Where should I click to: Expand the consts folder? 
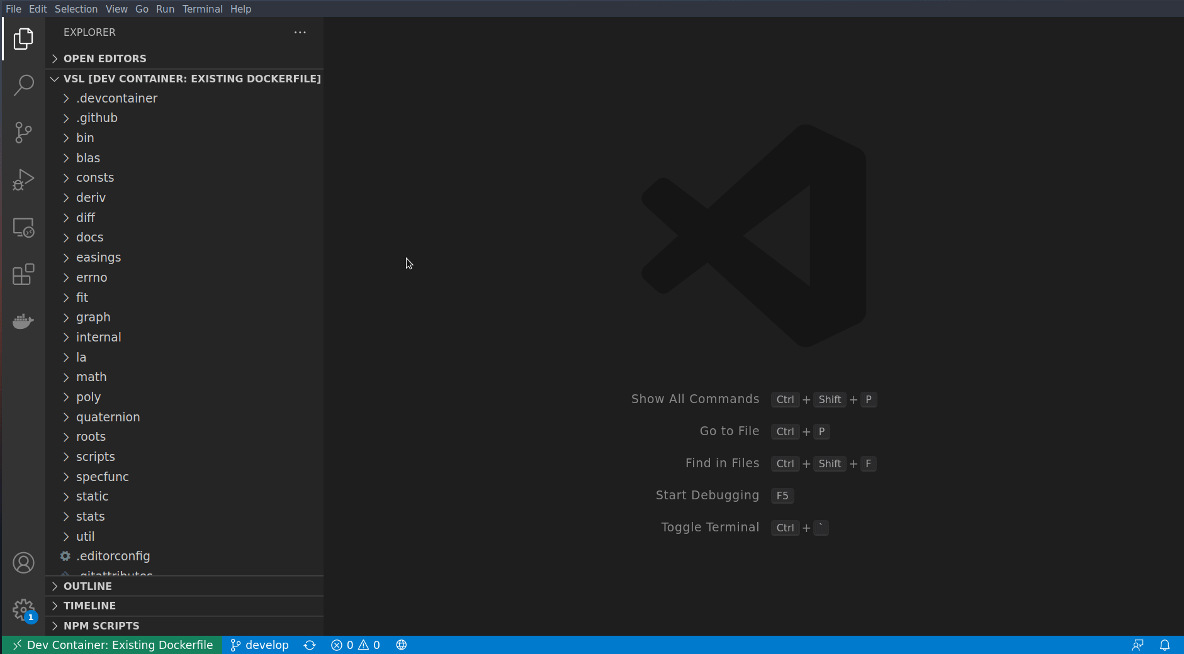[184, 178]
